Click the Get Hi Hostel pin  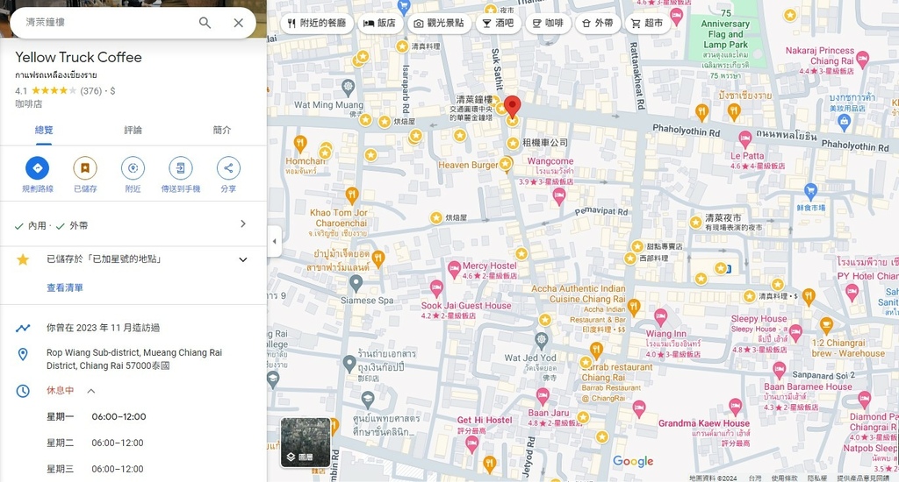click(471, 444)
